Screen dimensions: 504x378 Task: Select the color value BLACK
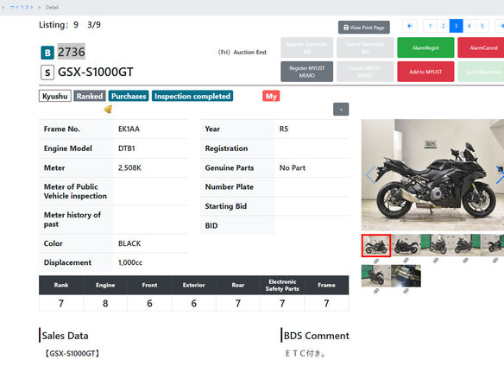[x=129, y=243]
